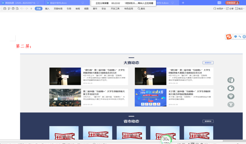
Task: Click the 正在分享屏幕 sharing status bar
Action: click(x=124, y=3)
